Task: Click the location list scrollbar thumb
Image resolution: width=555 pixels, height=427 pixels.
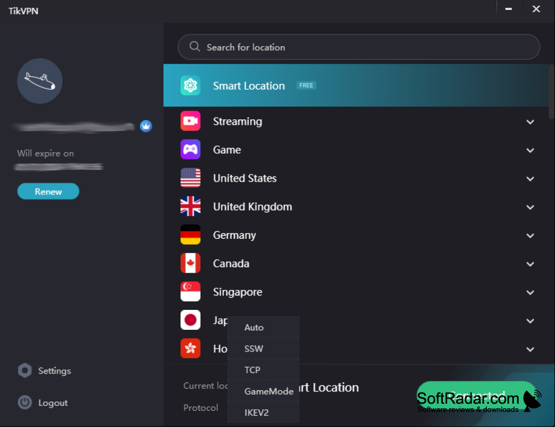Action: pyautogui.click(x=552, y=92)
